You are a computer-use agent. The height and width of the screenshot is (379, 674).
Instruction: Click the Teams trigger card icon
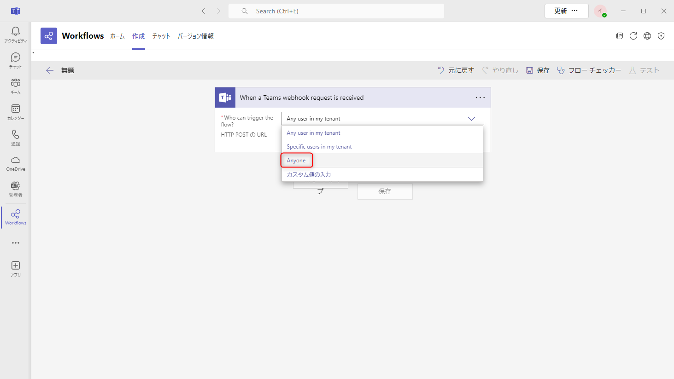(225, 98)
